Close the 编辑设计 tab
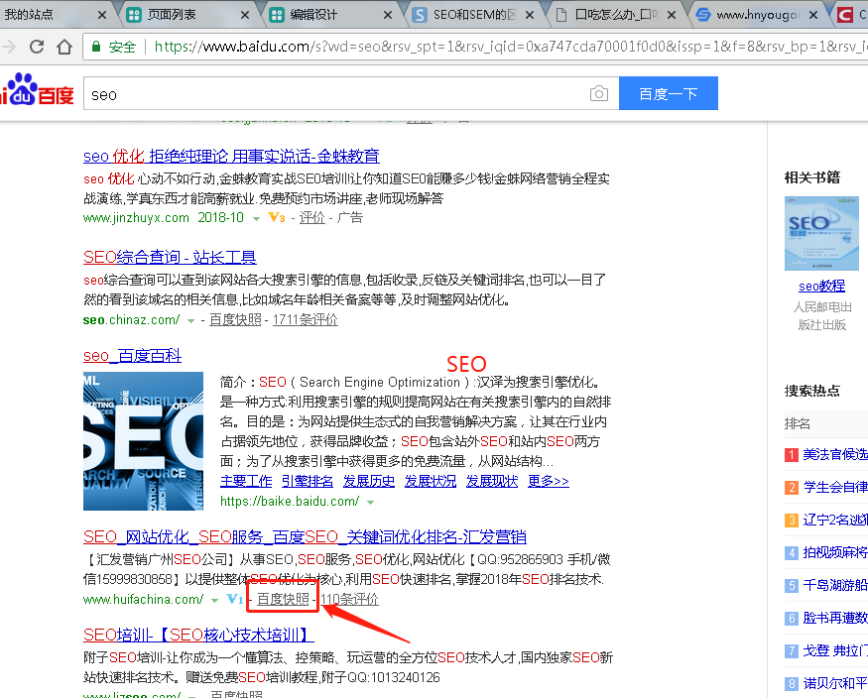Screen dimensions: 868x698 click(388, 15)
